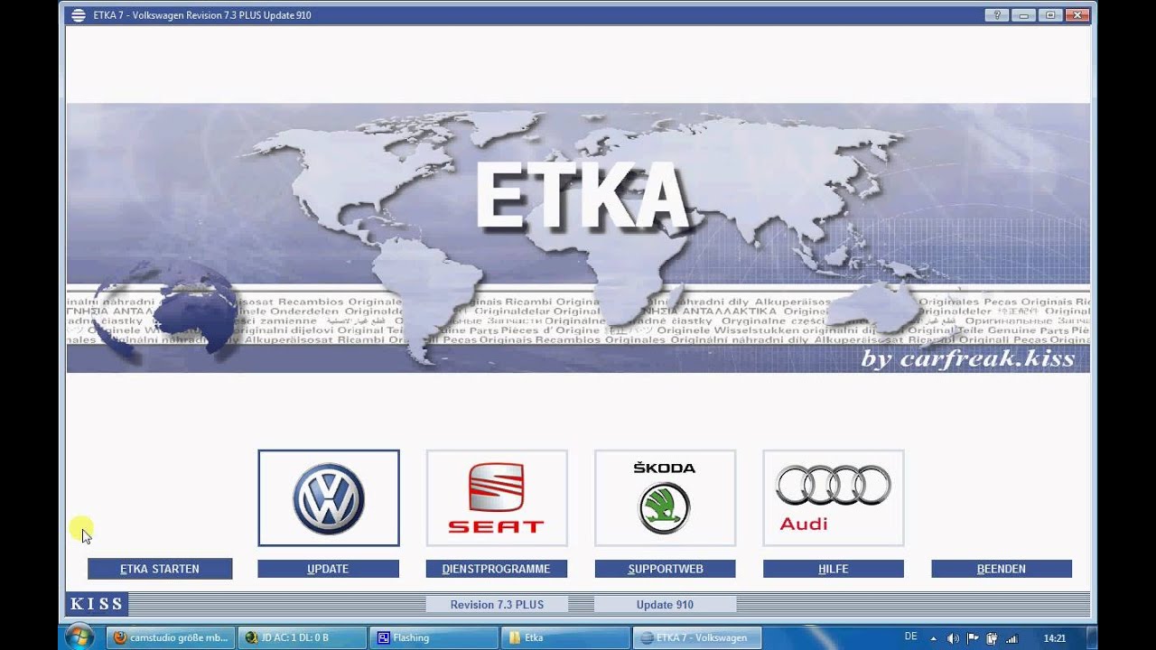
Task: Select the Audi four rings logo
Action: [833, 498]
